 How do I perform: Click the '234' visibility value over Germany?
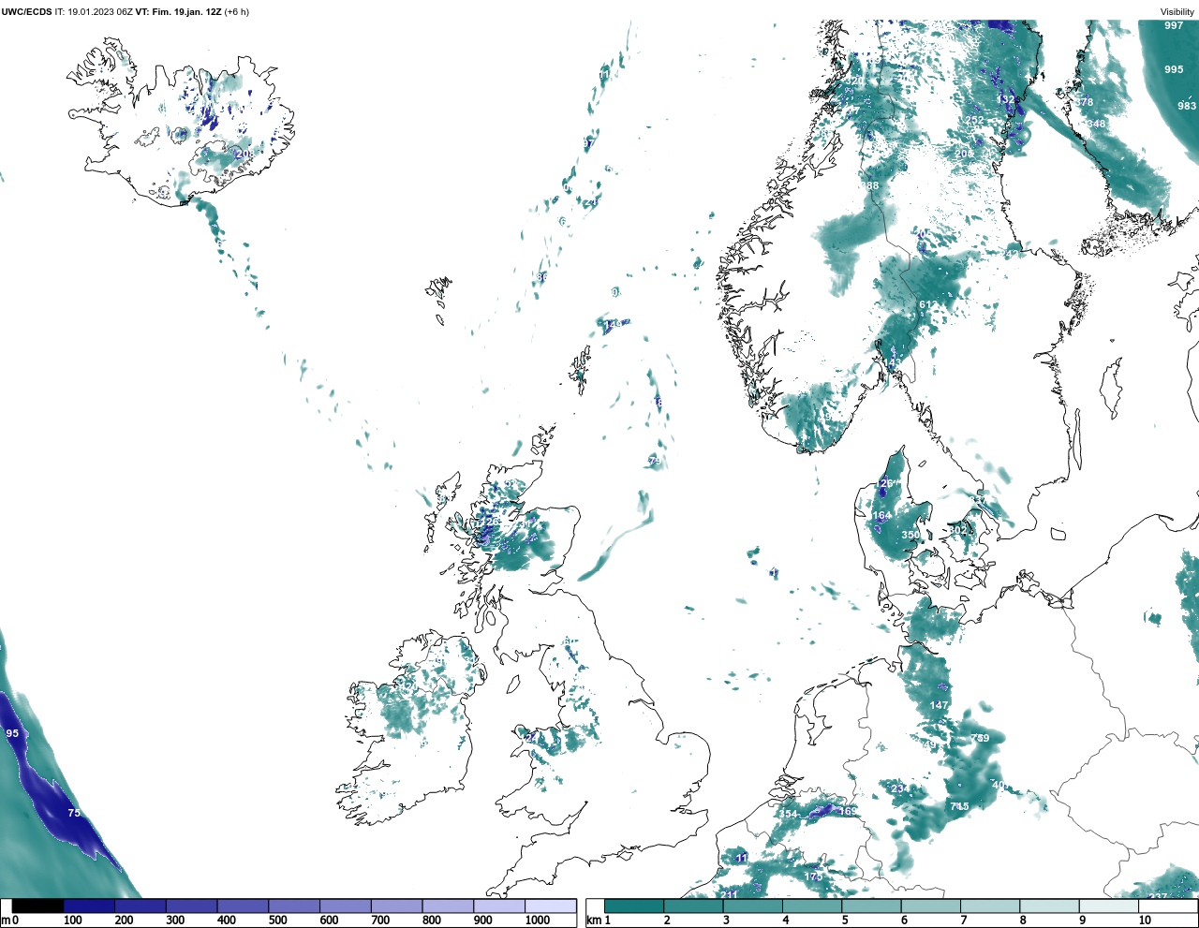pyautogui.click(x=900, y=788)
